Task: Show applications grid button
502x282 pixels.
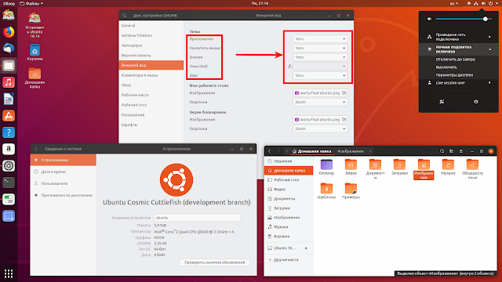Action: (9, 273)
